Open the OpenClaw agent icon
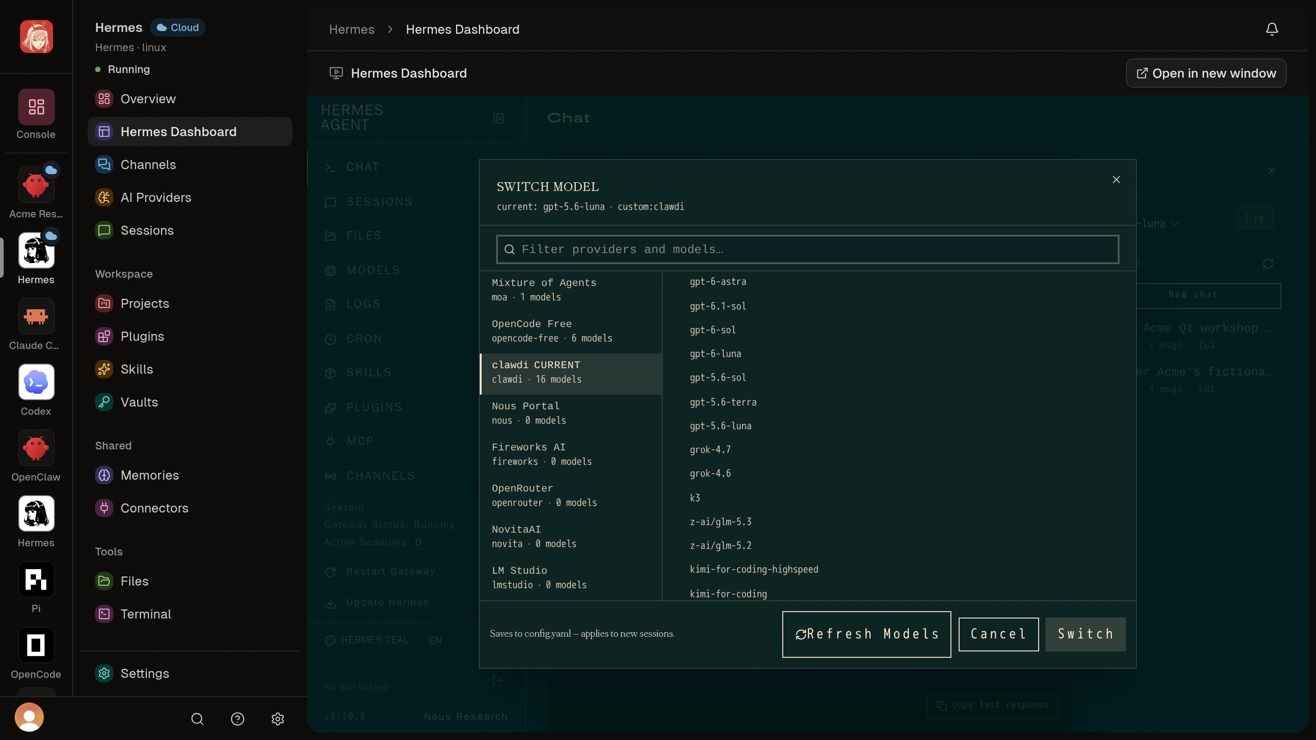Screen dimensions: 1316x740 tap(36, 448)
